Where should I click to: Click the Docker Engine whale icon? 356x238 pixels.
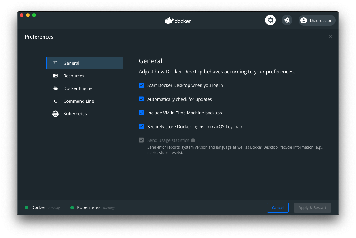pyautogui.click(x=55, y=88)
